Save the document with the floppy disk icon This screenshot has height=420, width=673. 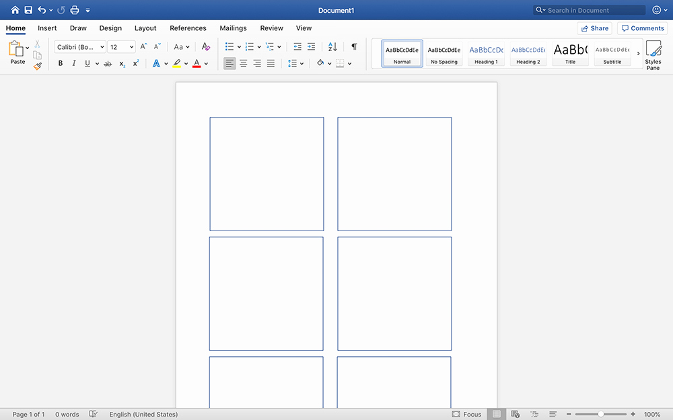[x=28, y=10]
